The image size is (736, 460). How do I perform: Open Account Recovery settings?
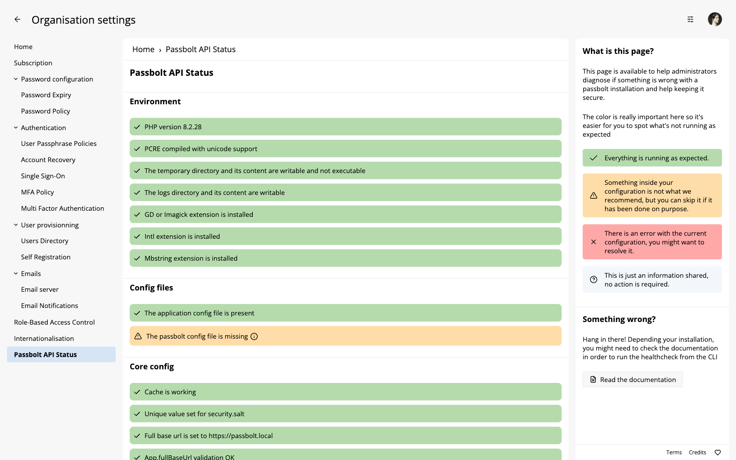pos(48,160)
